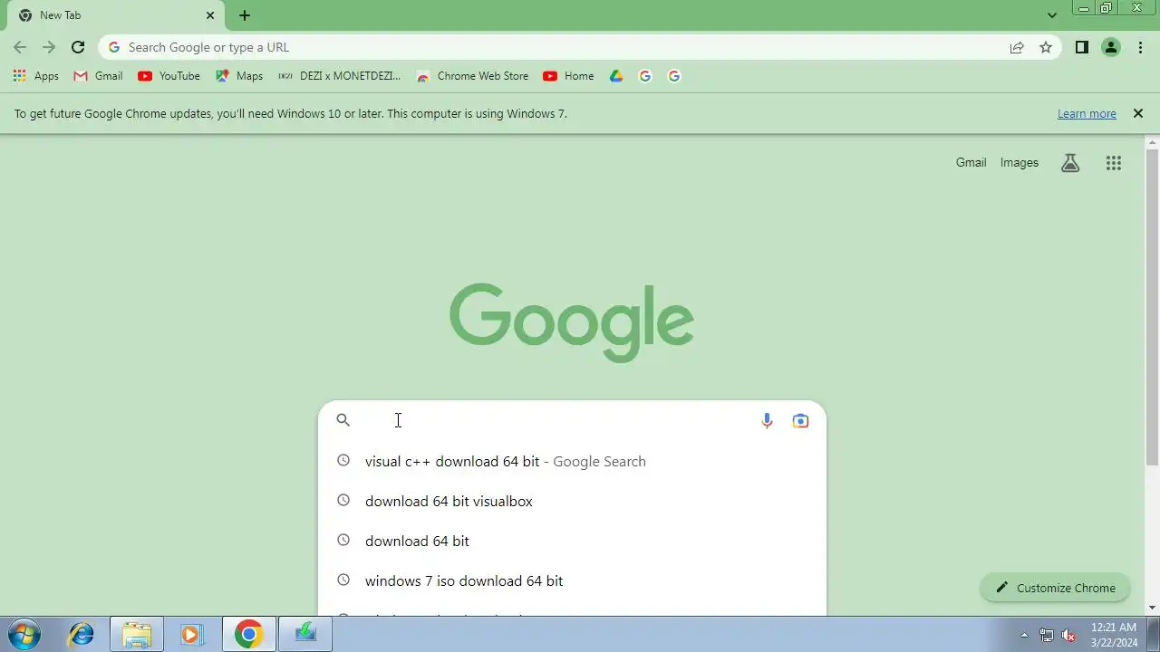Open tab search dropdown arrow

(x=1052, y=15)
